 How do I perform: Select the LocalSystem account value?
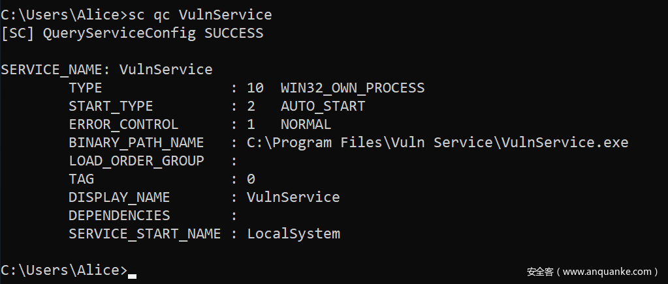(293, 233)
